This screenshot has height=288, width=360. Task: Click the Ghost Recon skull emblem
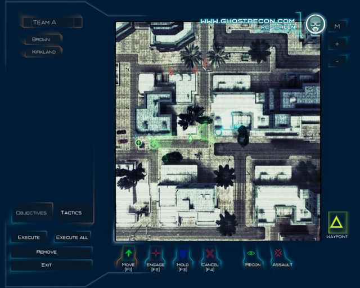[x=315, y=24]
